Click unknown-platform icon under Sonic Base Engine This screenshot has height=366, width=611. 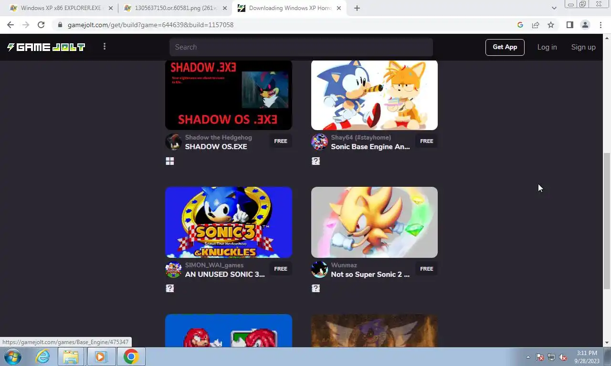pos(316,161)
